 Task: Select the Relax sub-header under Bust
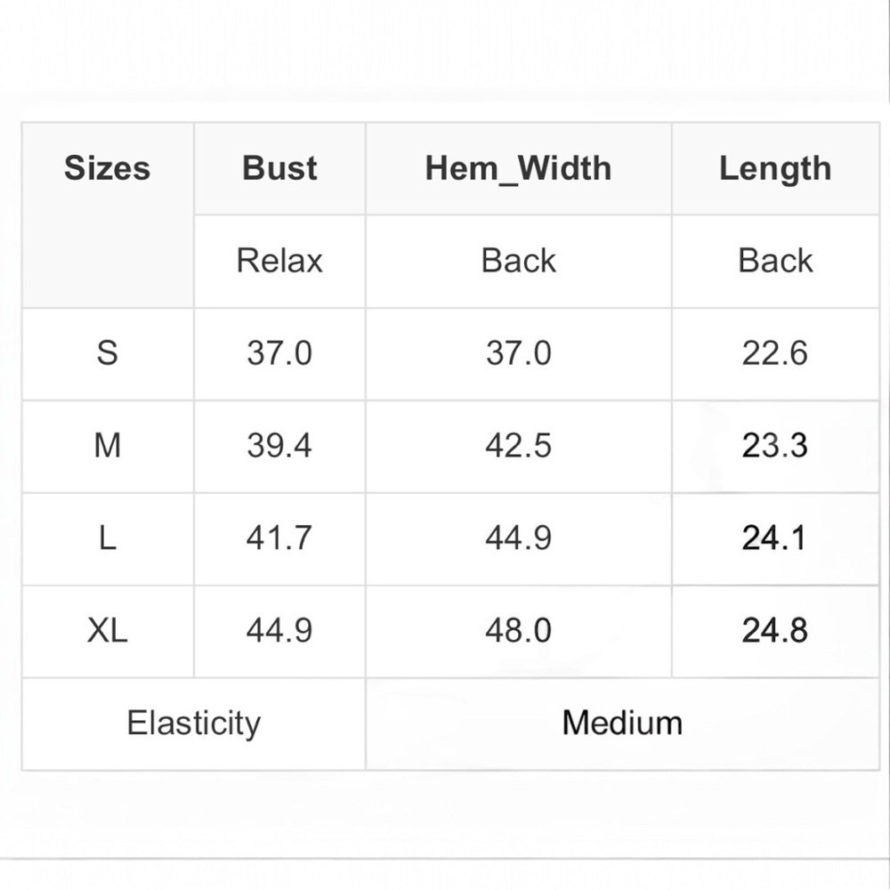[x=279, y=261]
